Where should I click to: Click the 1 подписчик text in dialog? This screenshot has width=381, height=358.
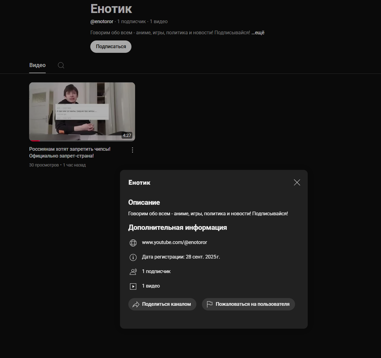pyautogui.click(x=156, y=272)
